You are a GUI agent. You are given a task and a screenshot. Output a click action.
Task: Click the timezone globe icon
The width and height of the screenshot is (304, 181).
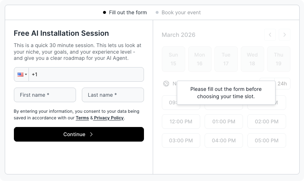coord(166,84)
